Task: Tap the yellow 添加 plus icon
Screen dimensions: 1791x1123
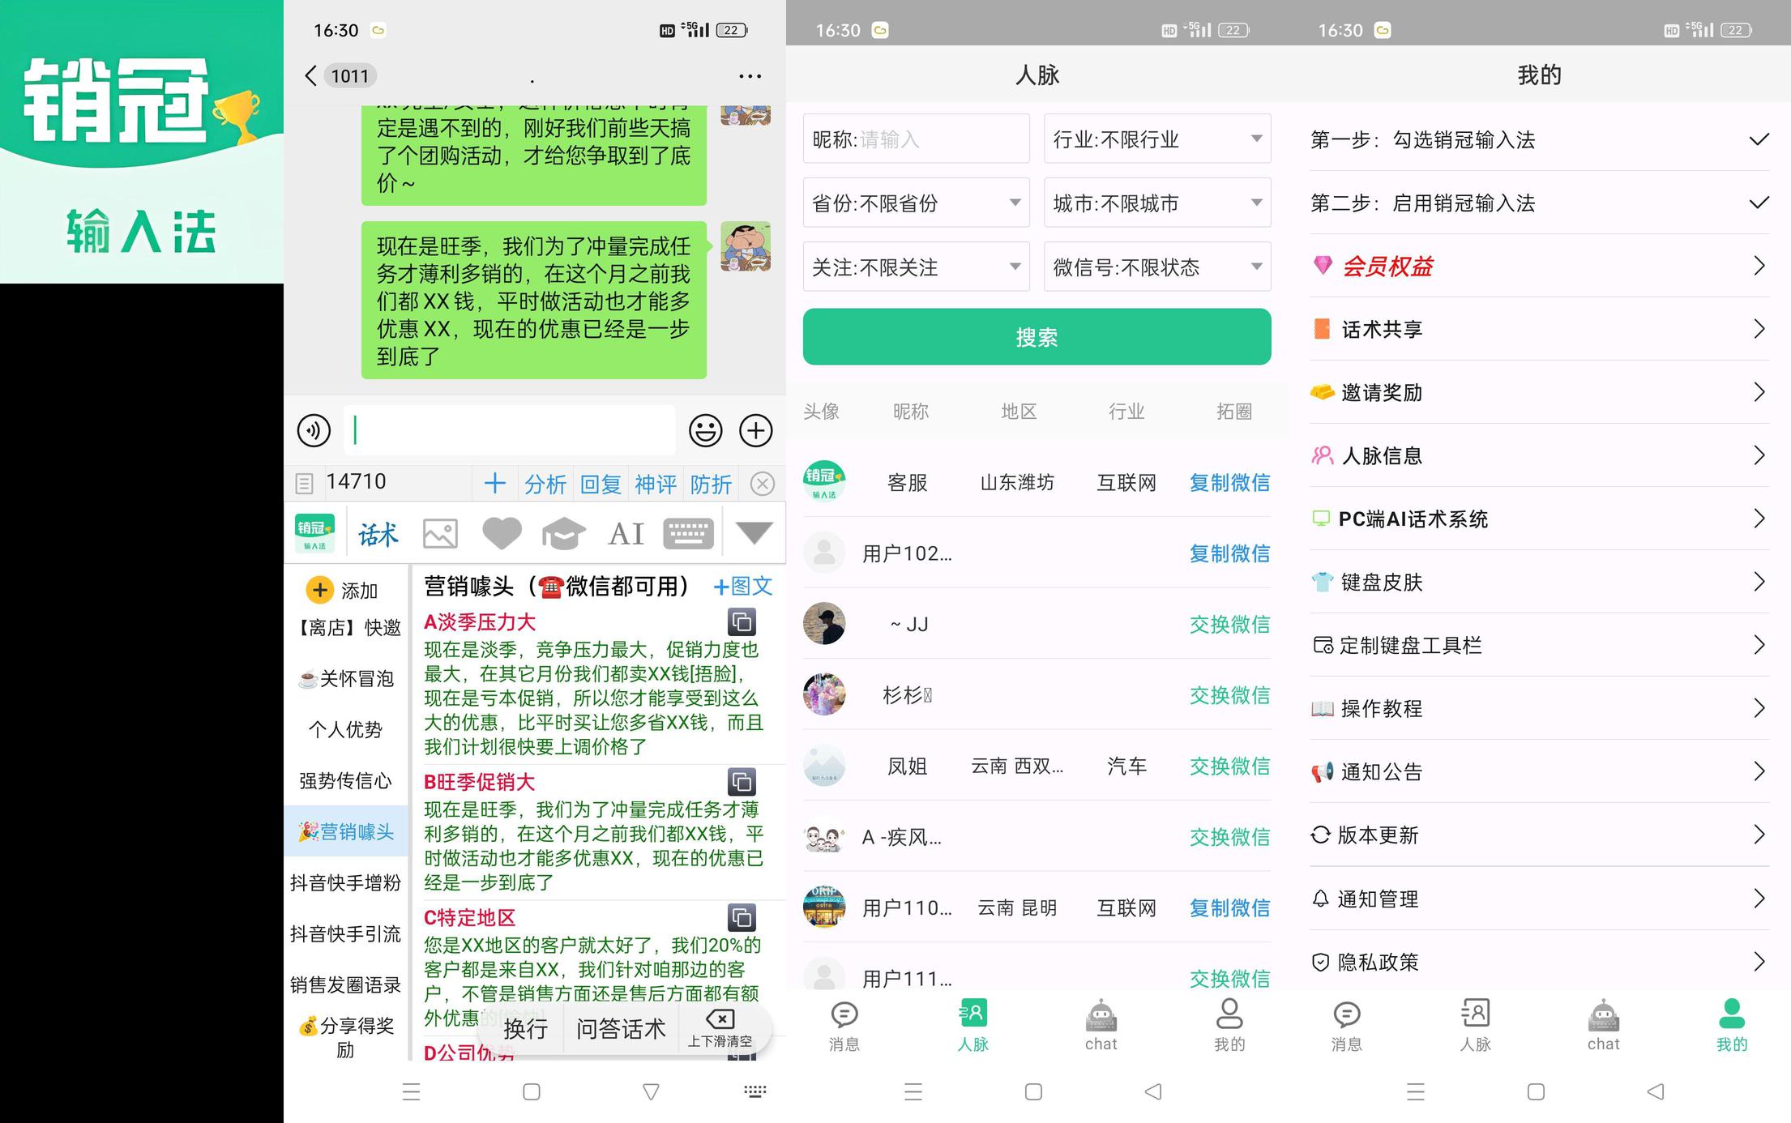Action: click(319, 590)
